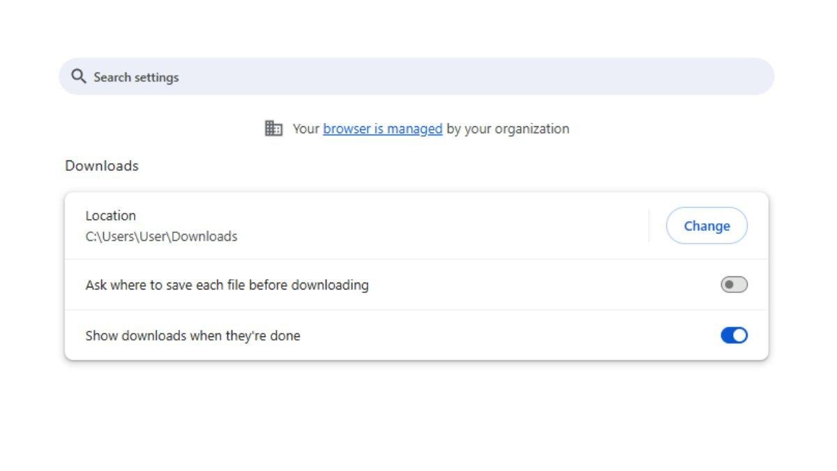Screen dimensions: 837x471
Task: Turn off Show downloads when done toggle
Action: tap(734, 336)
